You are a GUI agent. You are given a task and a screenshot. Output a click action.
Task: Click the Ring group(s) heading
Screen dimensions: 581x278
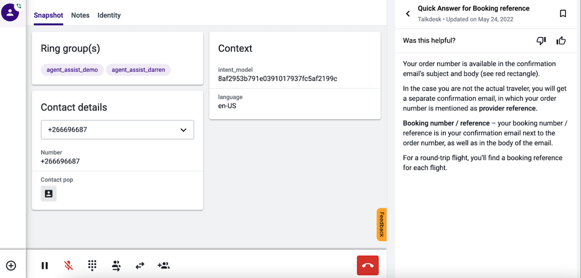pyautogui.click(x=70, y=48)
